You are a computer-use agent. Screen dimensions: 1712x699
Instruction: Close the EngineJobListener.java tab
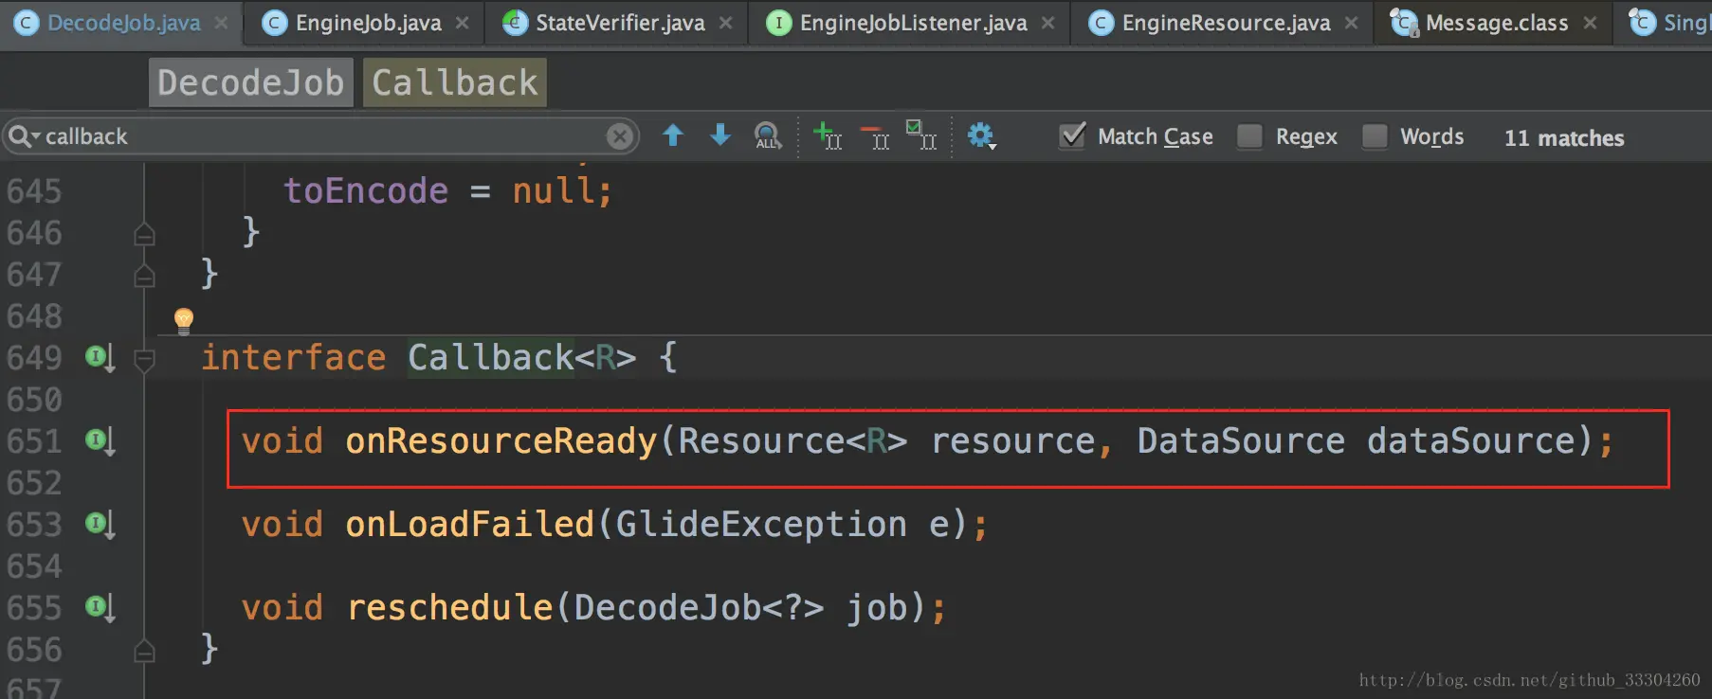(x=1047, y=23)
